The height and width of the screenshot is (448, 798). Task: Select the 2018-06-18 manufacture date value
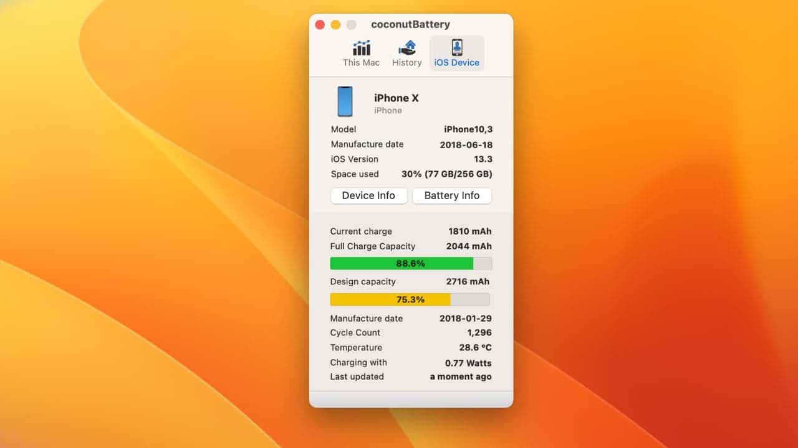(x=466, y=144)
